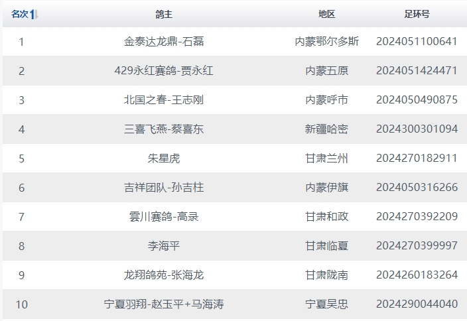The width and height of the screenshot is (467, 321).
Task: Open the 吉祥团队-孙吉柱 entry
Action: pyautogui.click(x=164, y=188)
